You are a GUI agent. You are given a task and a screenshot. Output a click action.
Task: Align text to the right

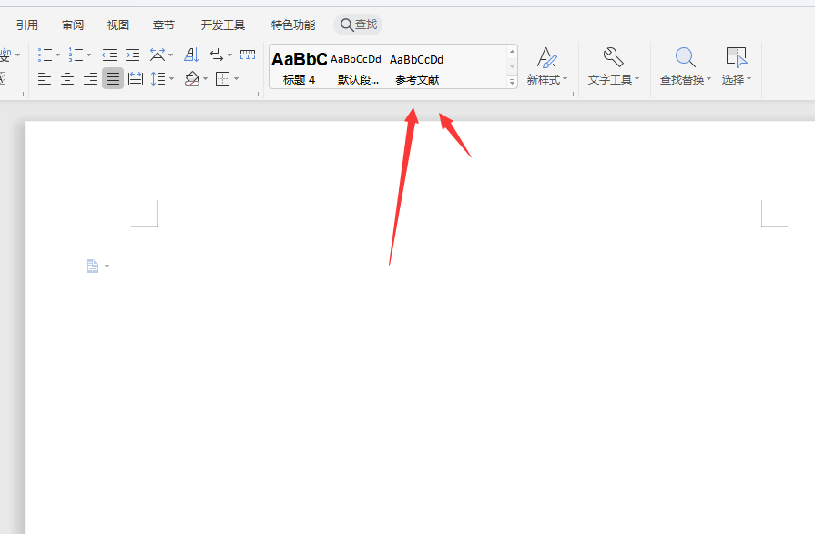tap(90, 79)
